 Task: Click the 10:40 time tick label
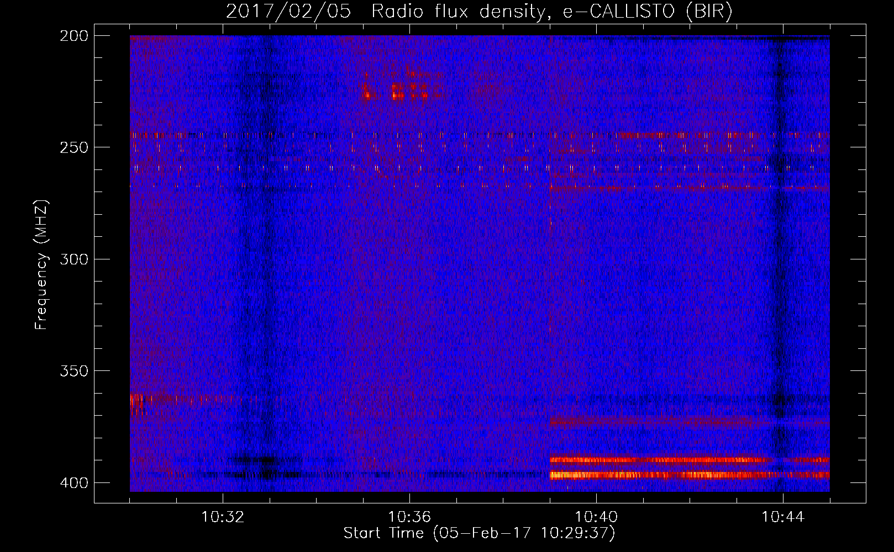596,517
